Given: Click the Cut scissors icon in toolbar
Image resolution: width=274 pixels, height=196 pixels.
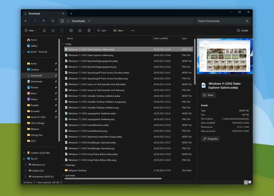Looking at the screenshot, I should pyautogui.click(x=44, y=31).
